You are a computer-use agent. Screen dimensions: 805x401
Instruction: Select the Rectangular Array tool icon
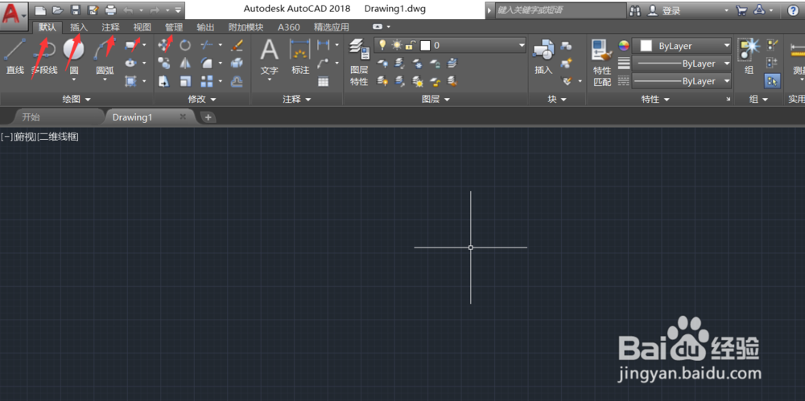coord(207,81)
